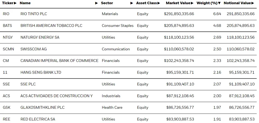The image size is (259, 123).
Task: Click the Market Value column header
Action: click(178, 3)
